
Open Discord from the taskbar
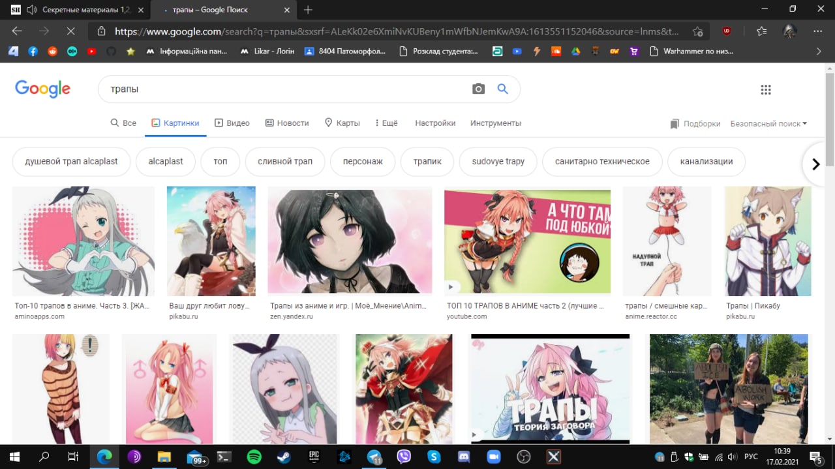pos(464,457)
